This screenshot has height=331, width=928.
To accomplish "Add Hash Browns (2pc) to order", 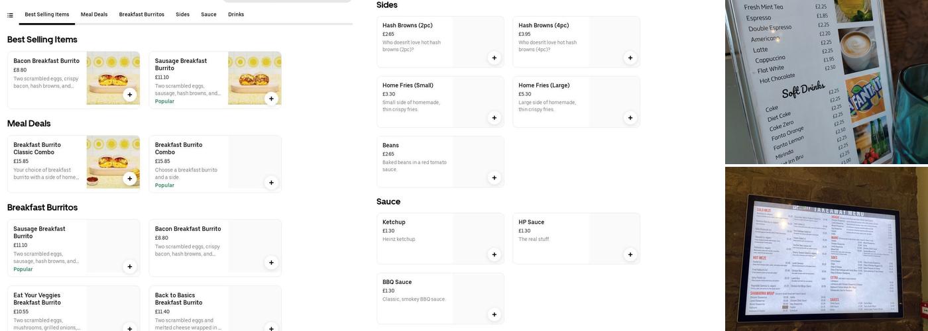I will coord(494,58).
